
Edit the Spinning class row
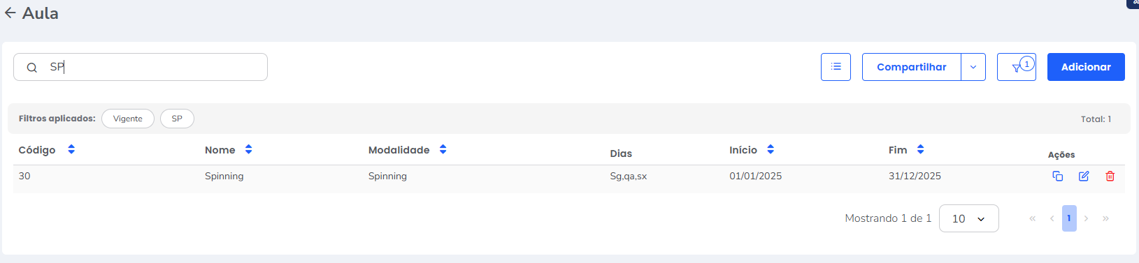[x=1084, y=176]
